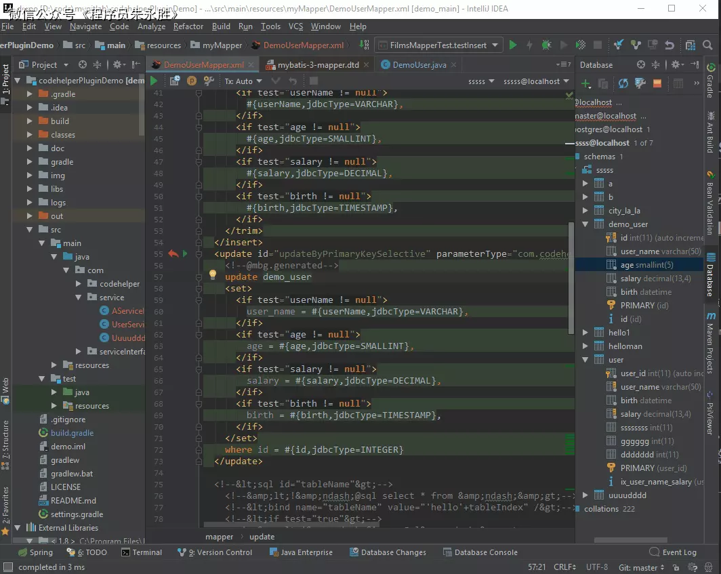Click the Database panel synchronize (refresh) icon
721x574 pixels.
coord(623,83)
